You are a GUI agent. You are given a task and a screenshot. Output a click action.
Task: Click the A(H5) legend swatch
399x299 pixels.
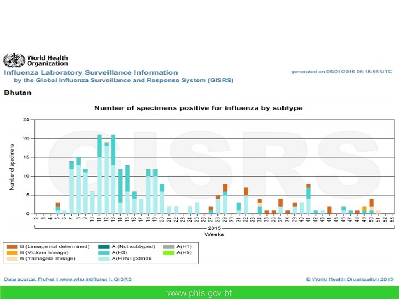coord(168,252)
